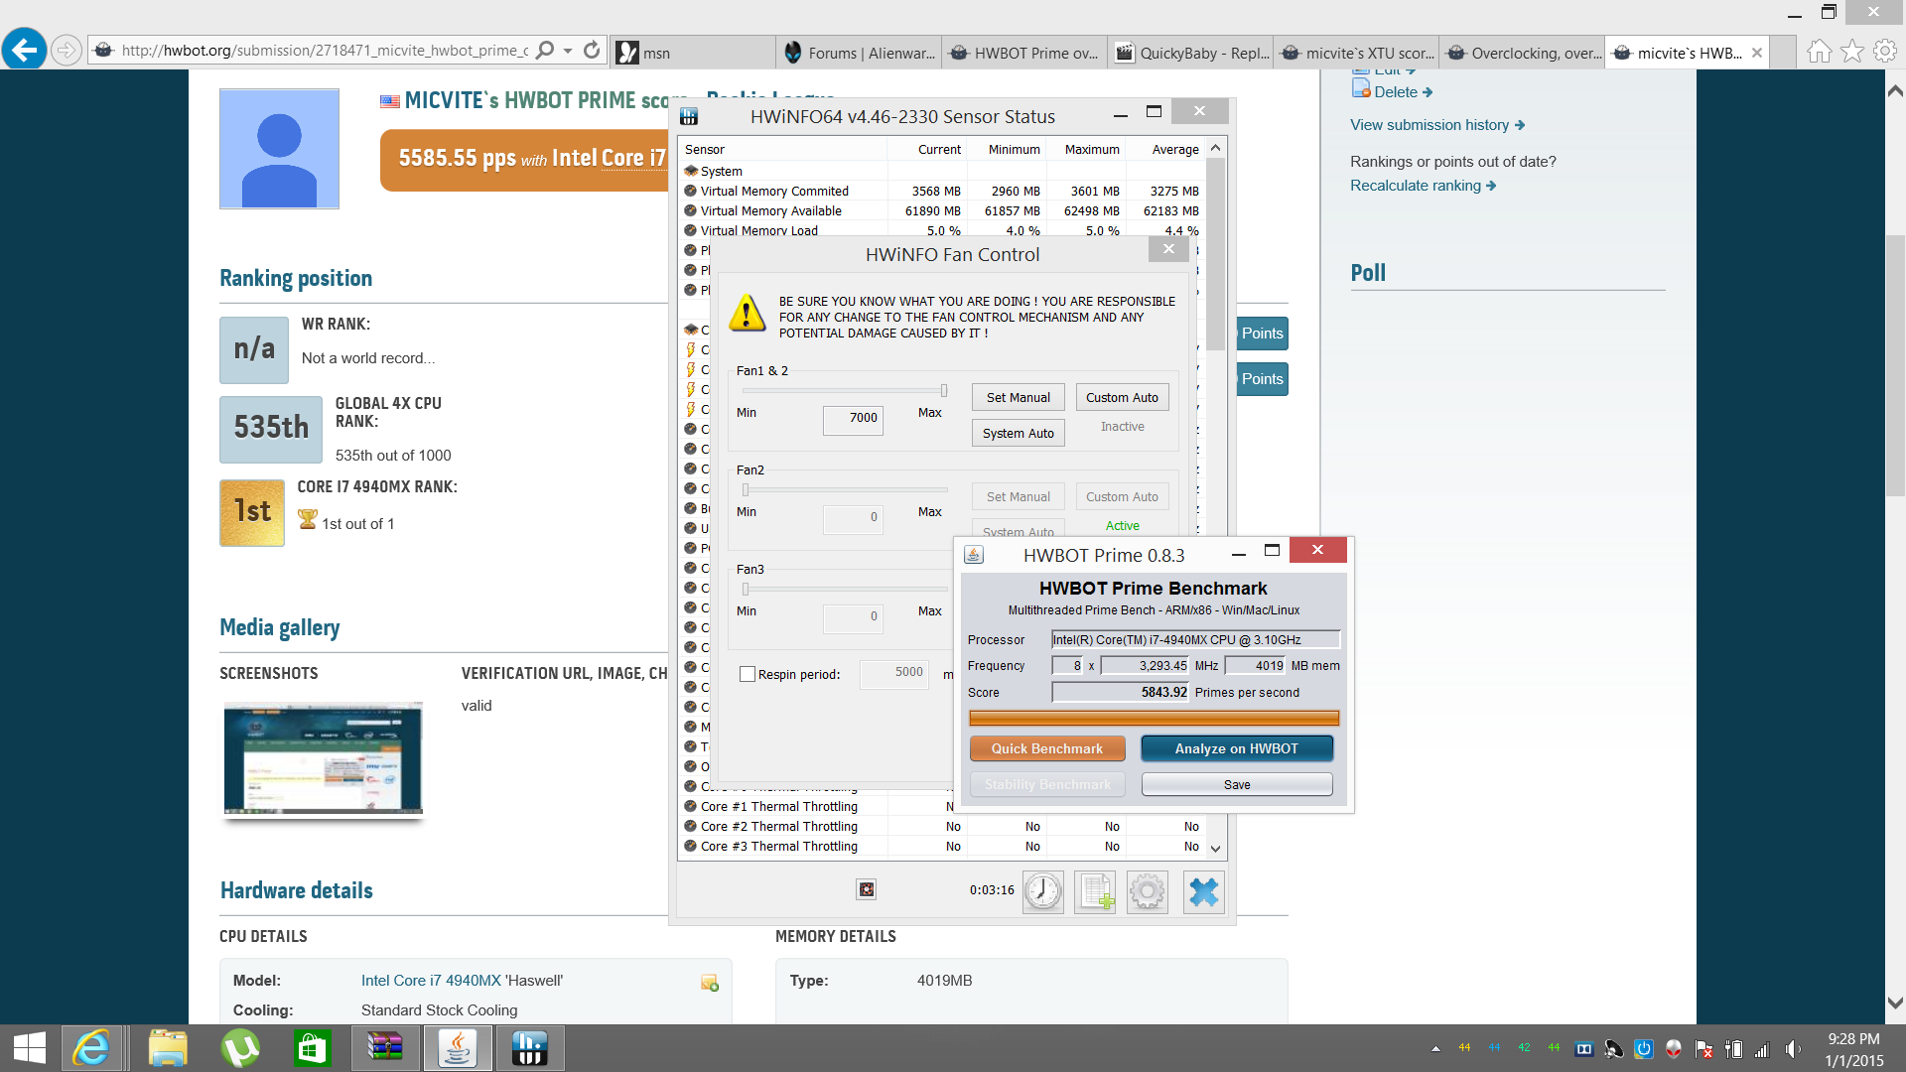Click the Quick Benchmark button

click(x=1047, y=748)
